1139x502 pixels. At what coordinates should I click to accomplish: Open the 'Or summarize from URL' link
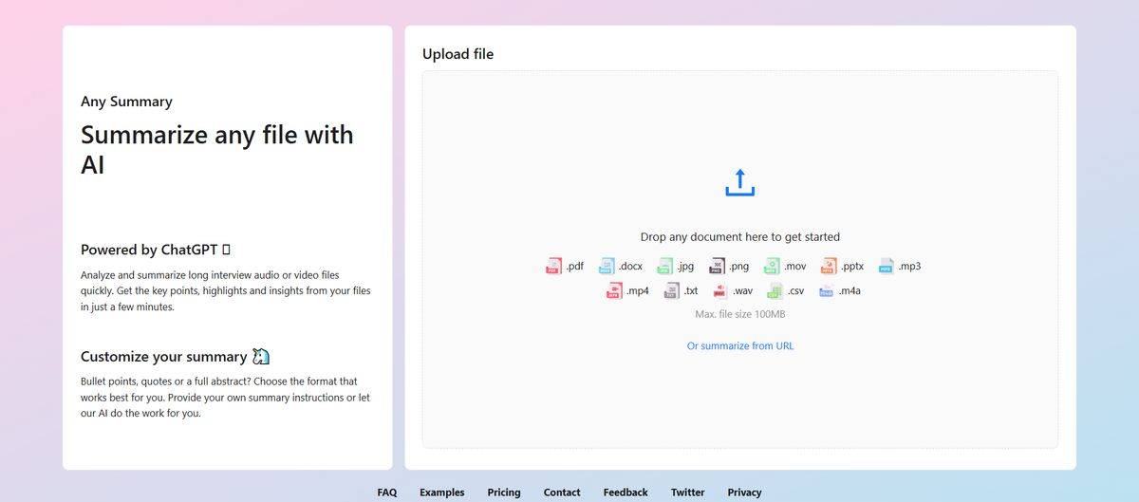(x=740, y=346)
